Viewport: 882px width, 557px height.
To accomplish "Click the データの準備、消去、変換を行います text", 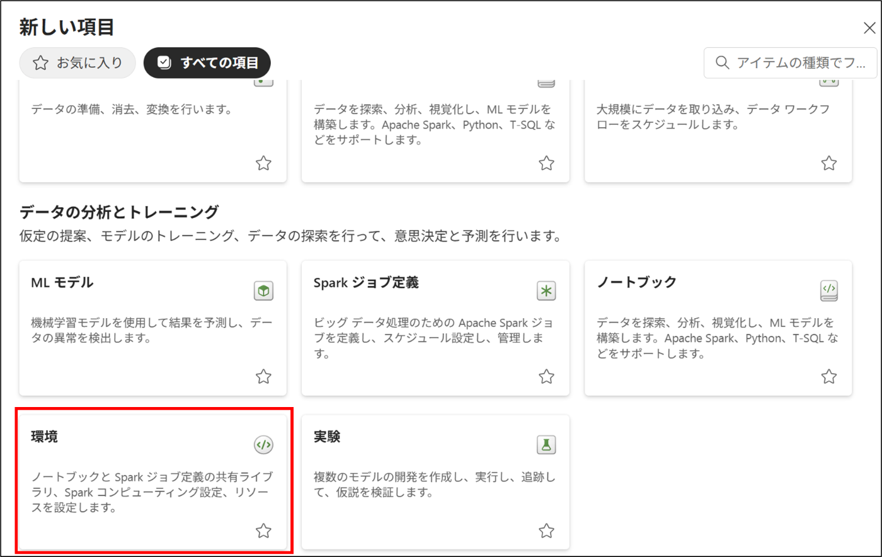I will click(x=132, y=110).
